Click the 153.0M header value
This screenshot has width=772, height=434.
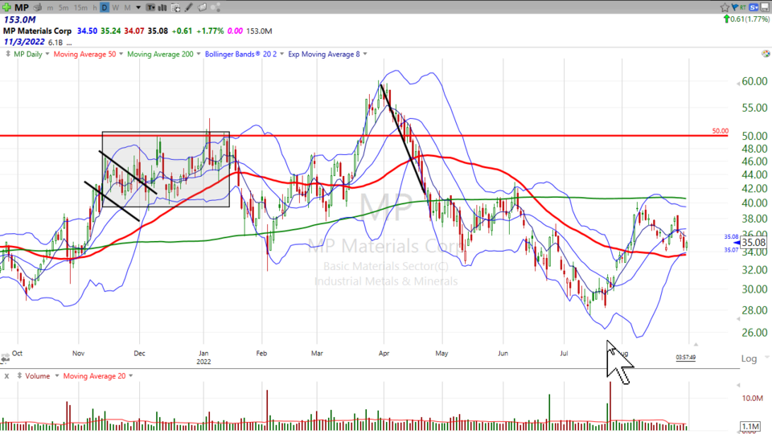[x=19, y=19]
